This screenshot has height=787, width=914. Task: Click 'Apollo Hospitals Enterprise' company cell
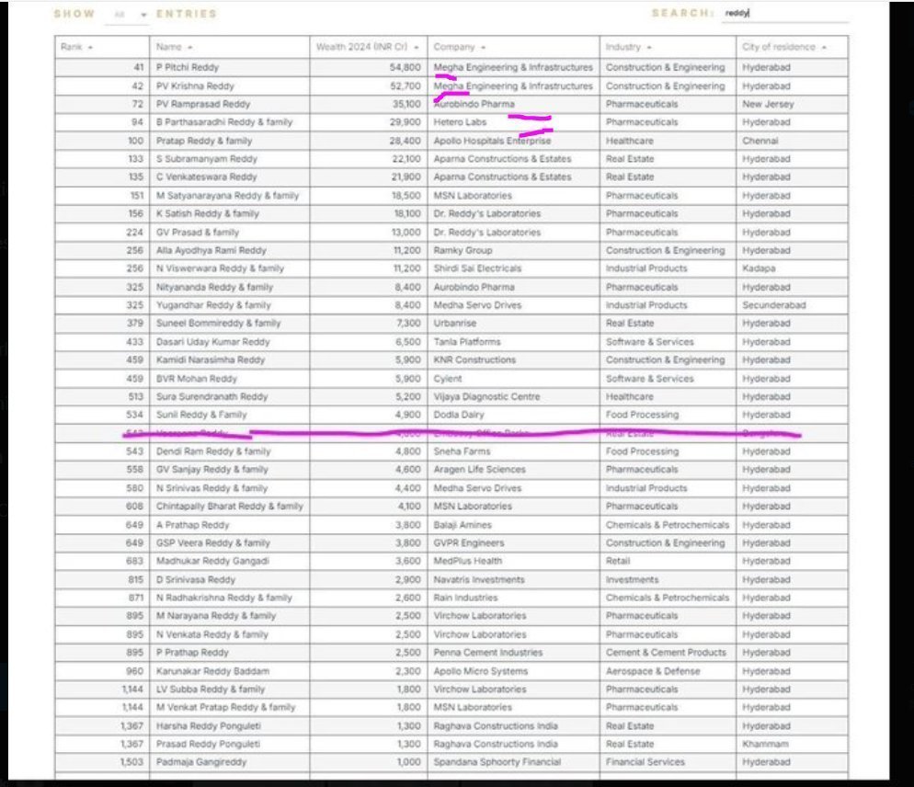coord(513,141)
